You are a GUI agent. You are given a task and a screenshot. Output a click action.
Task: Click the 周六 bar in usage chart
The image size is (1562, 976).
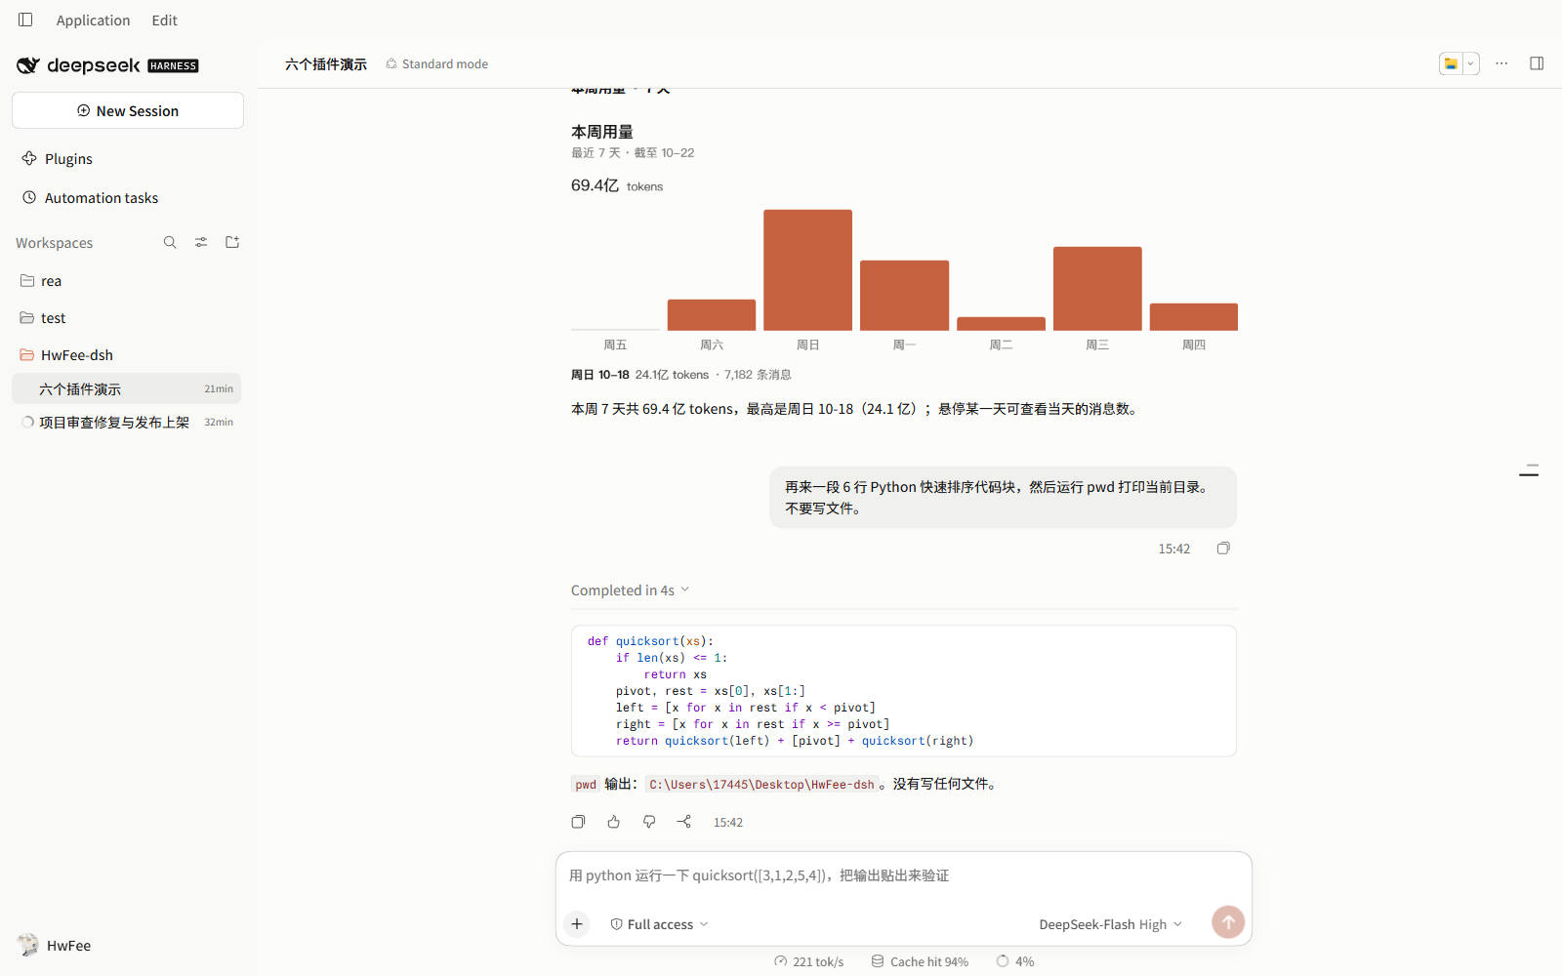pos(711,314)
